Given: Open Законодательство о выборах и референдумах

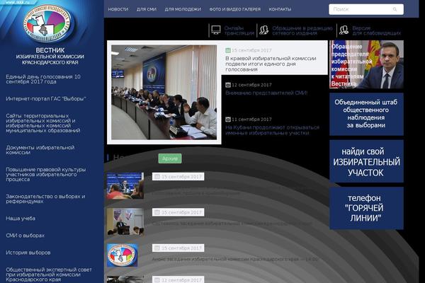Looking at the screenshot, I should [45, 199].
